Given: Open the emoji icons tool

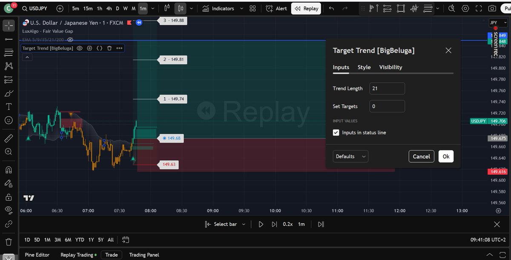Looking at the screenshot, I should (9, 120).
